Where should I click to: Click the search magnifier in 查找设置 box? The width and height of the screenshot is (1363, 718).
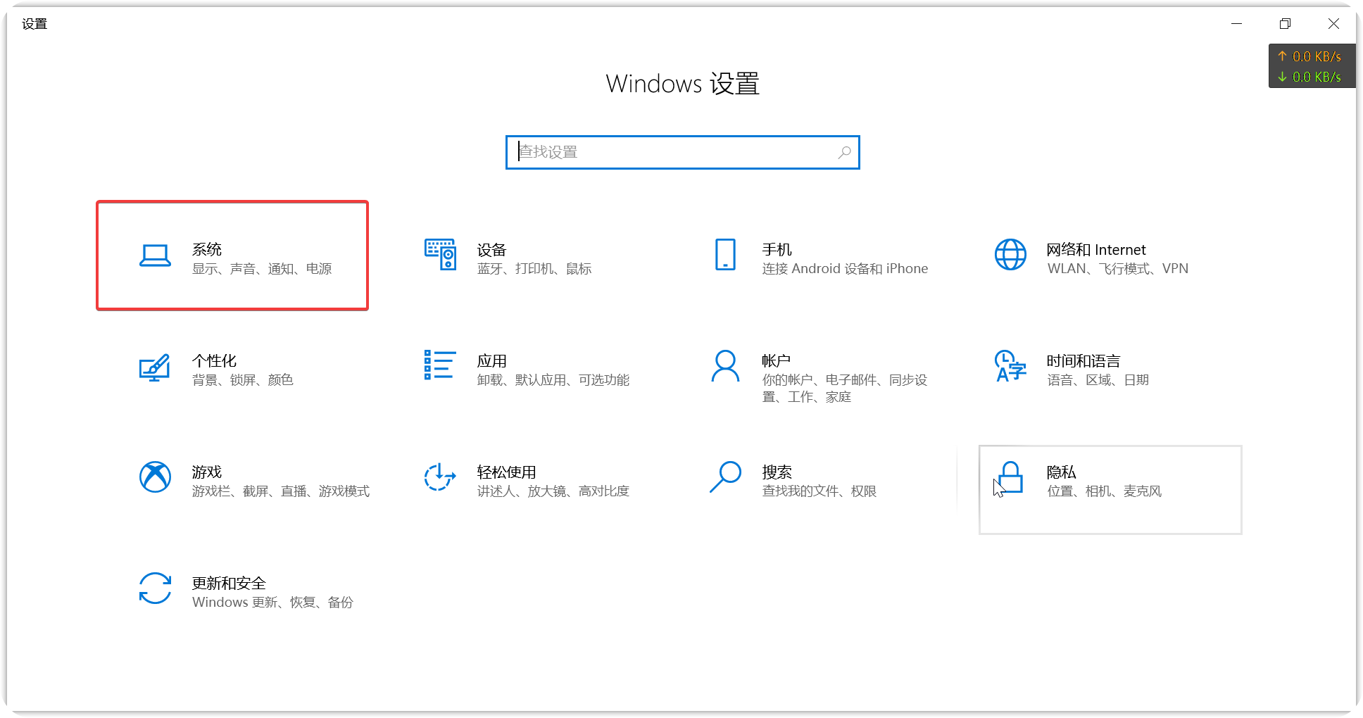[x=844, y=152]
